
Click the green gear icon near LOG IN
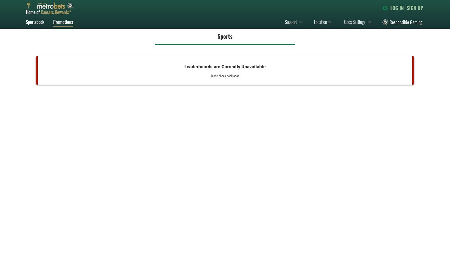point(385,8)
